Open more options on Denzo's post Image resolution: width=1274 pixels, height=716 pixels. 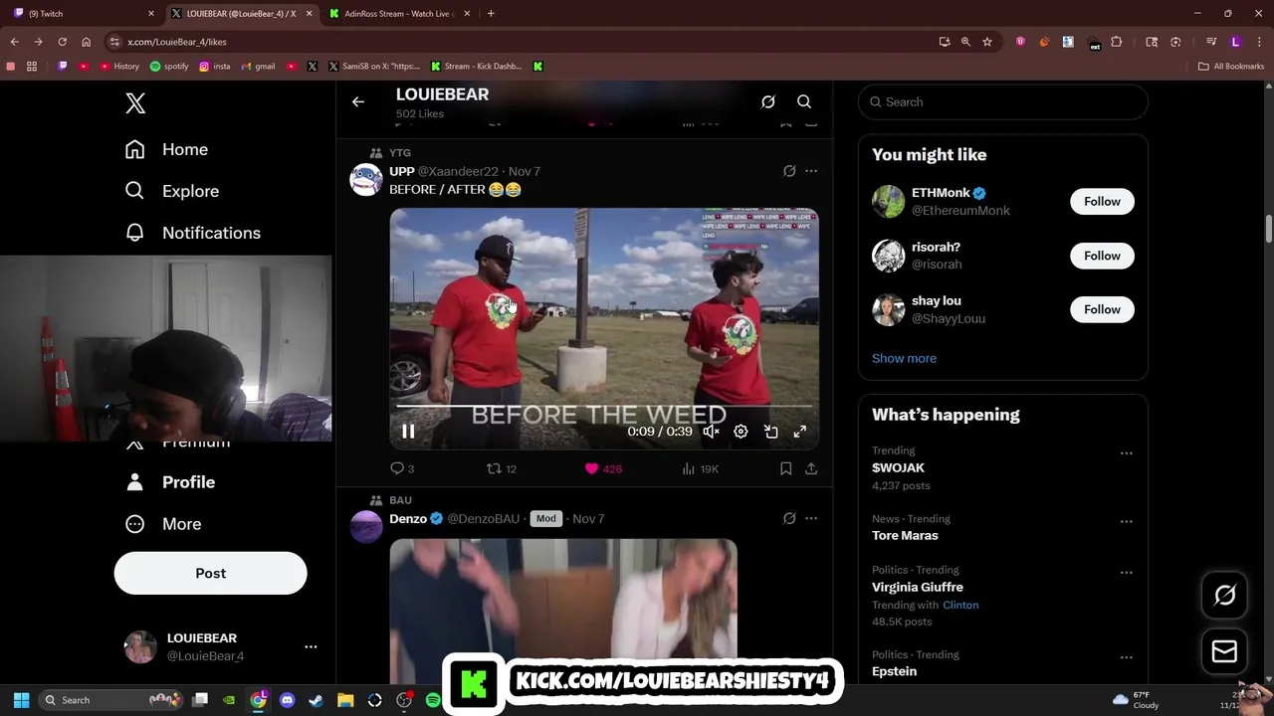click(x=811, y=518)
